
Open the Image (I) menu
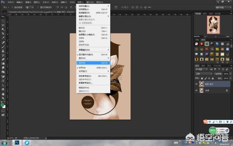(x=28, y=2)
